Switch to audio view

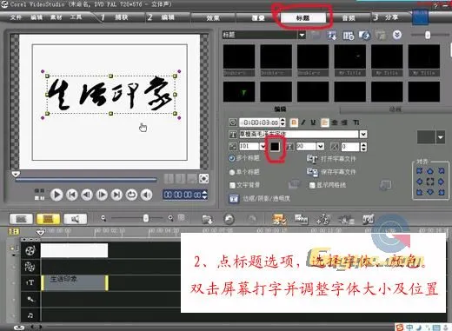coord(75,219)
